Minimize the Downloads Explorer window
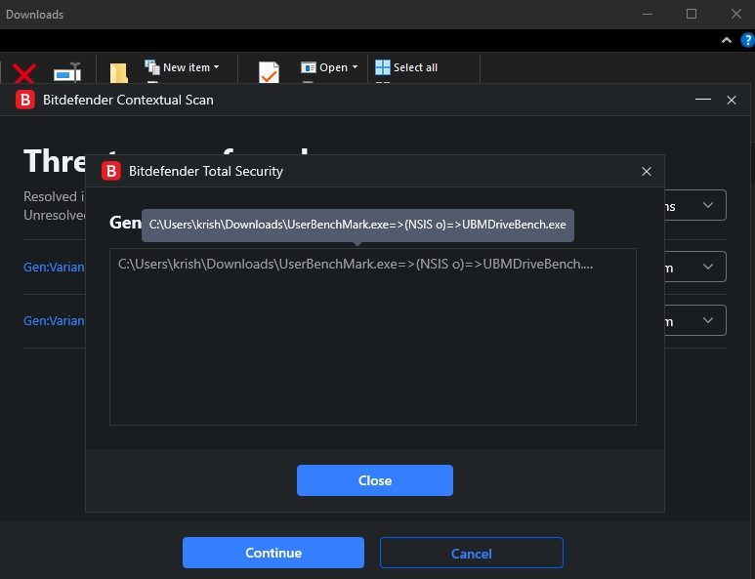Viewport: 755px width, 579px height. click(648, 14)
